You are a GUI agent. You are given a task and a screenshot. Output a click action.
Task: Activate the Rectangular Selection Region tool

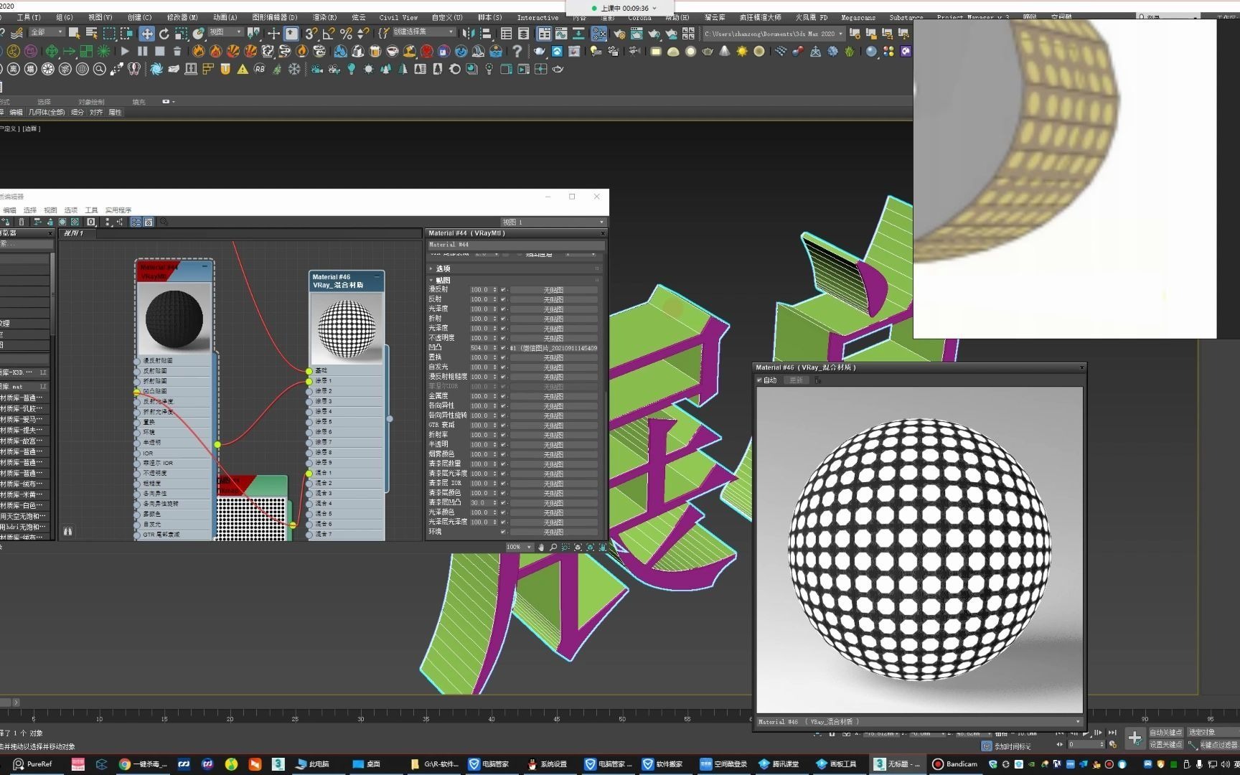[109, 33]
